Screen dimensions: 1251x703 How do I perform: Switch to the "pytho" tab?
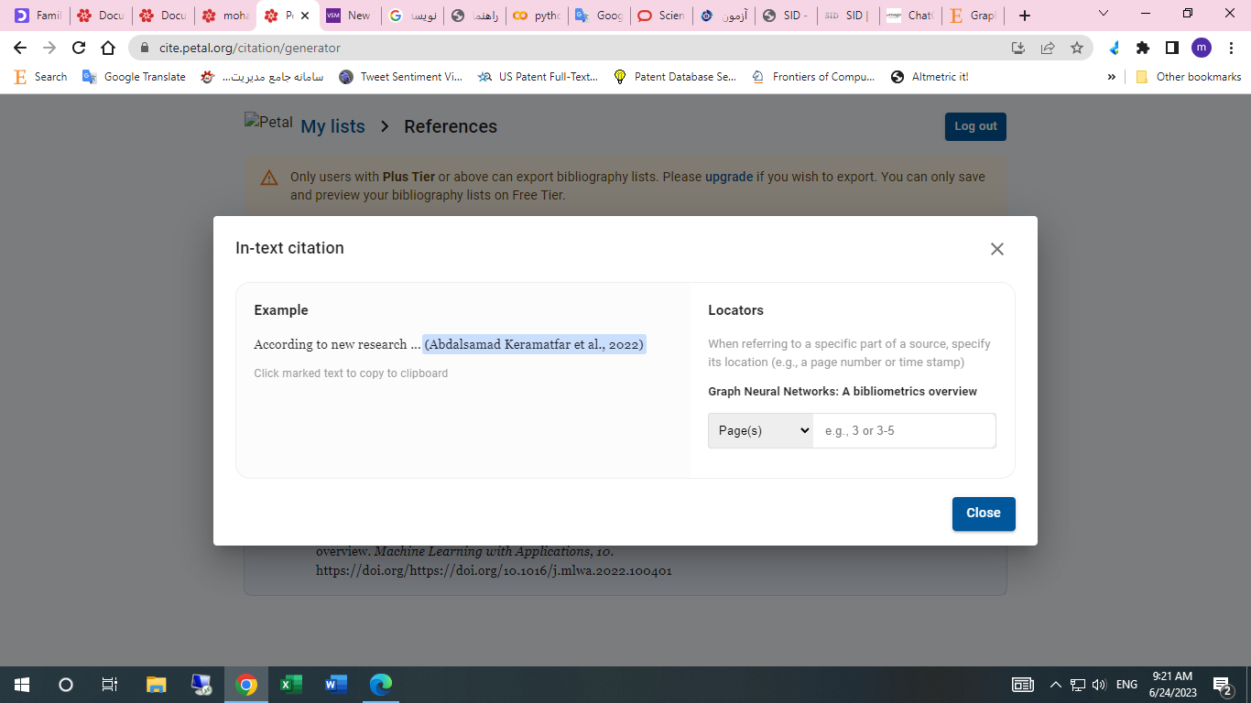click(537, 16)
